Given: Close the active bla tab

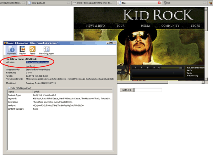Looking at the screenshot, I should coord(159,3).
